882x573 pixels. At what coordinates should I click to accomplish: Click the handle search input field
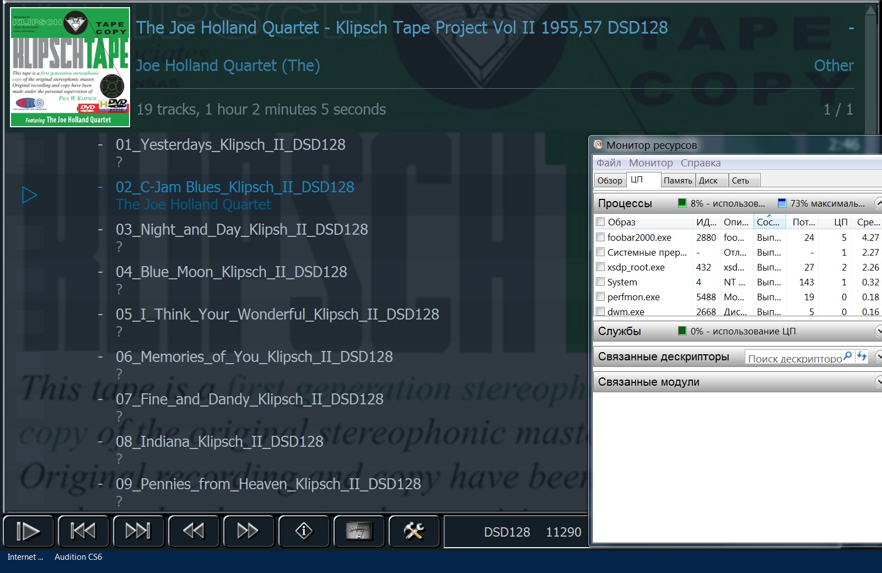[794, 357]
